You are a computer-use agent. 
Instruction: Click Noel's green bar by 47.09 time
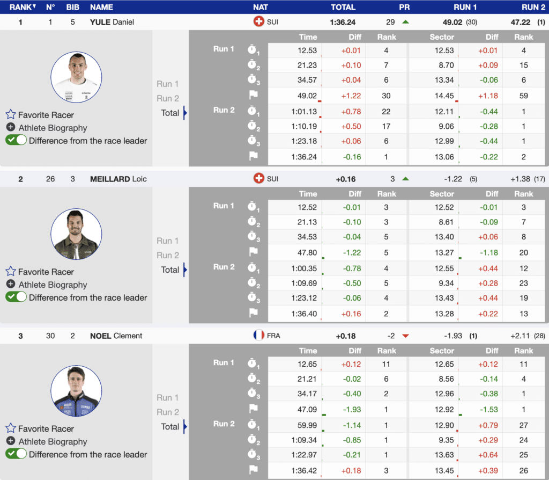click(324, 414)
